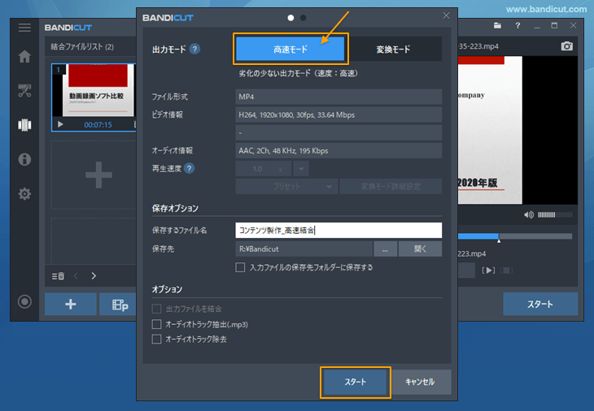594x411 pixels.
Task: Click キャンセル in the dialog
Action: point(420,382)
